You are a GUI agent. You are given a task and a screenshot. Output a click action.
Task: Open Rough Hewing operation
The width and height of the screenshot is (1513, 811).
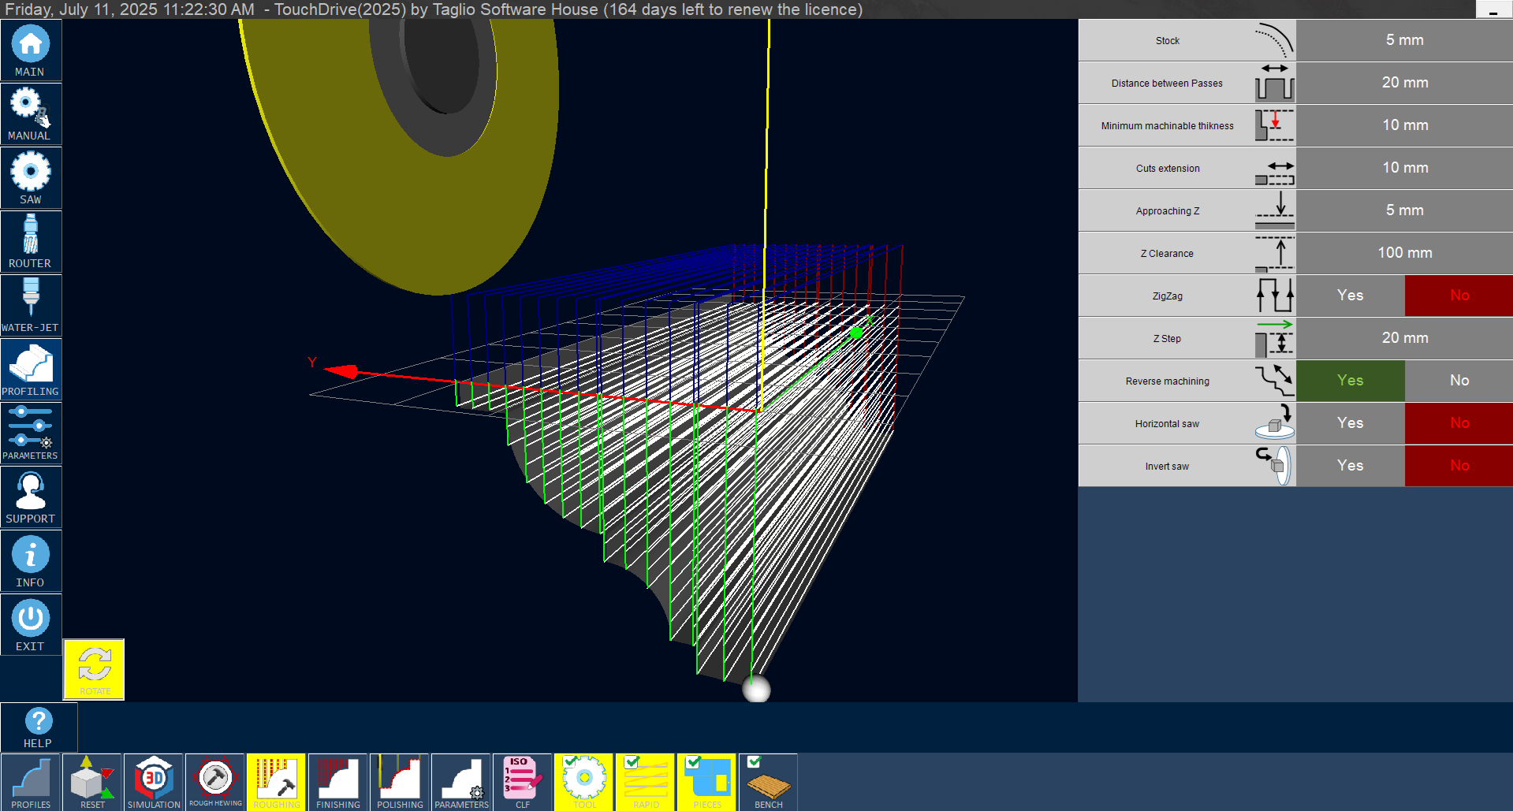coord(215,782)
